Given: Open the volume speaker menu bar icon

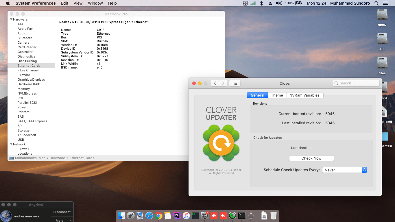Looking at the screenshot, I should [x=279, y=3].
